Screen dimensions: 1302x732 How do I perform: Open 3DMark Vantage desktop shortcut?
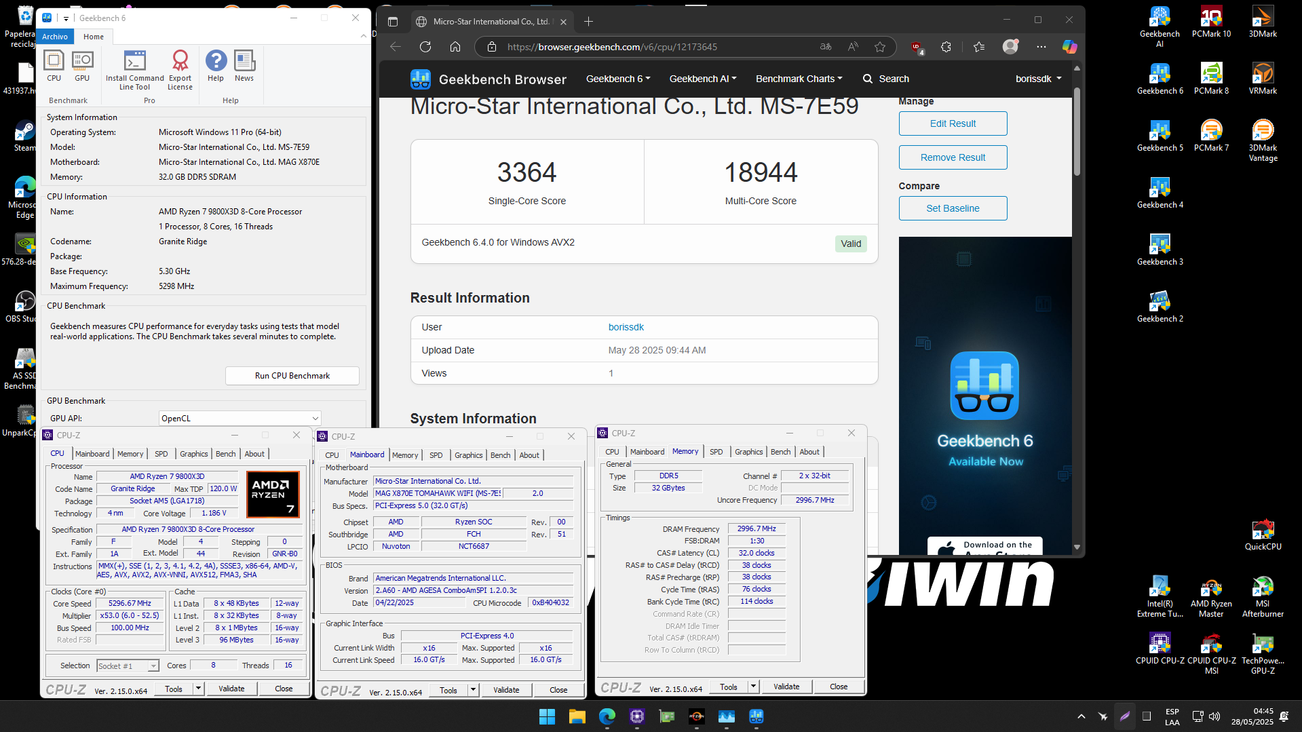click(x=1263, y=140)
